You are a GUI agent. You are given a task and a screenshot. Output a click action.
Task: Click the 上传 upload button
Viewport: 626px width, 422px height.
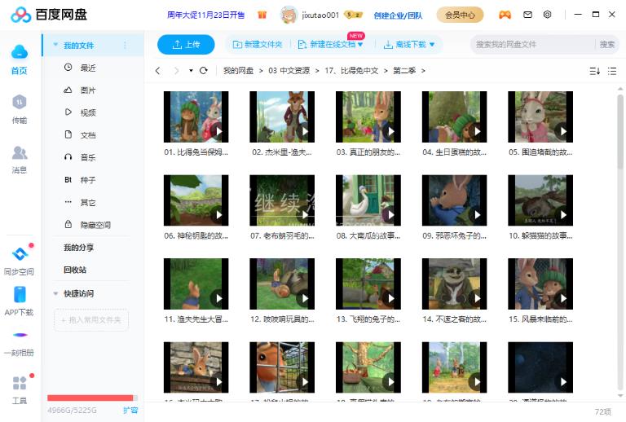coord(186,45)
